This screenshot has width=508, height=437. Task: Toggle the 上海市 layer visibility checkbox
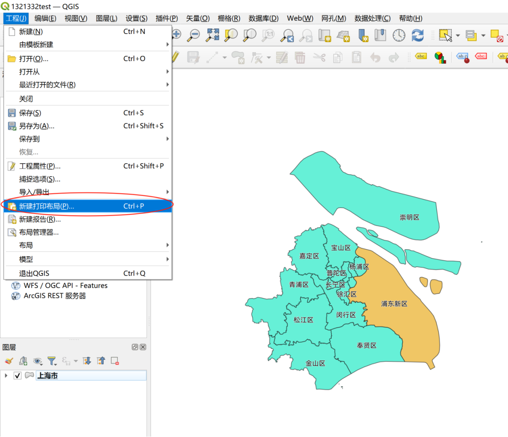[x=17, y=375]
